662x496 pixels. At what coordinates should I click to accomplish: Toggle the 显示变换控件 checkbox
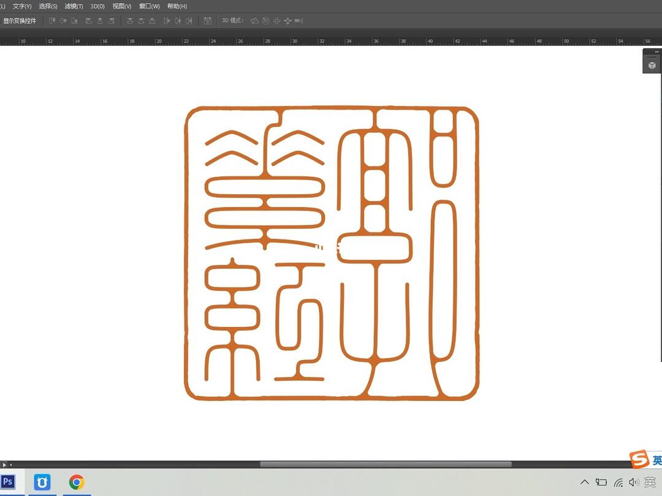pyautogui.click(x=1, y=21)
